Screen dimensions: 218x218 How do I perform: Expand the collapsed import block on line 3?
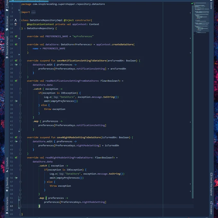tap(20, 12)
